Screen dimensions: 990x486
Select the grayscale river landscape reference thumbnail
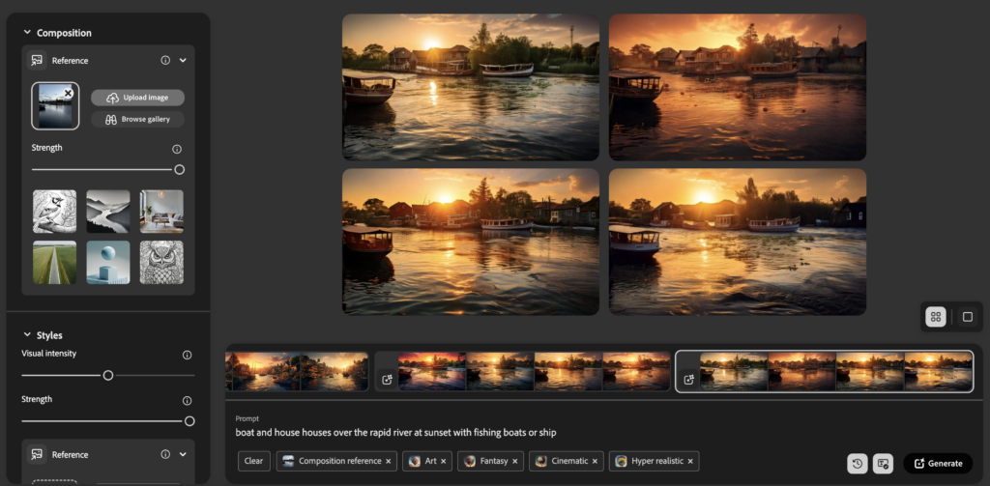[x=108, y=212]
